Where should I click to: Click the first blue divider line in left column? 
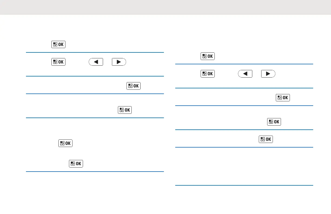[x=95, y=52]
